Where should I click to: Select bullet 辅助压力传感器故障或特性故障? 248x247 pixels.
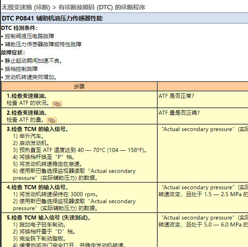(x=43, y=44)
